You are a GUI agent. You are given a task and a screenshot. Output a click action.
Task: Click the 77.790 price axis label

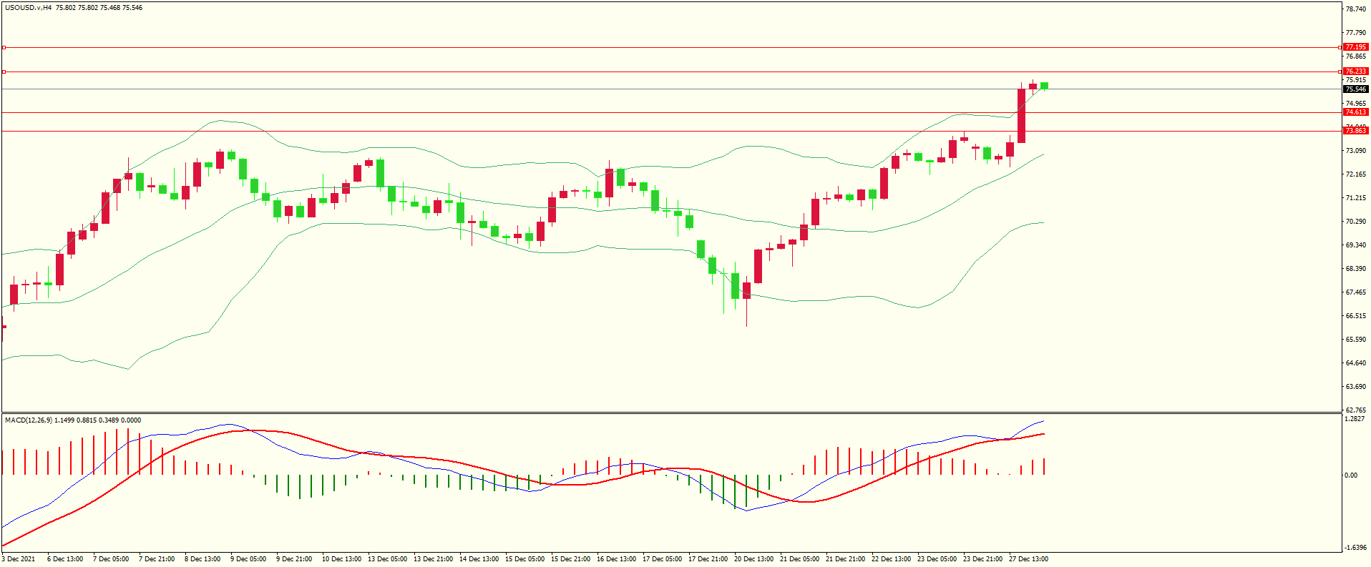pyautogui.click(x=1356, y=33)
